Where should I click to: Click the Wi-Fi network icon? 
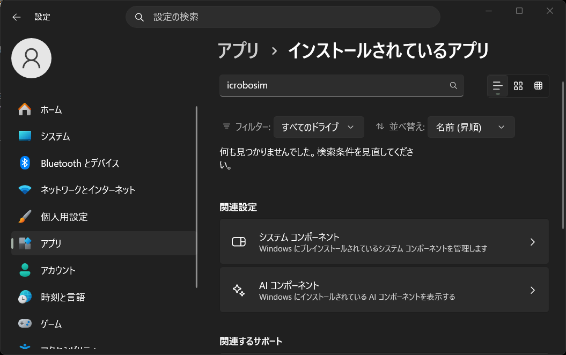pos(25,190)
